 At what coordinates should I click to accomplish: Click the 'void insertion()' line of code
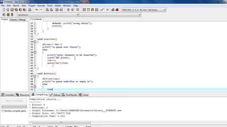47,39
